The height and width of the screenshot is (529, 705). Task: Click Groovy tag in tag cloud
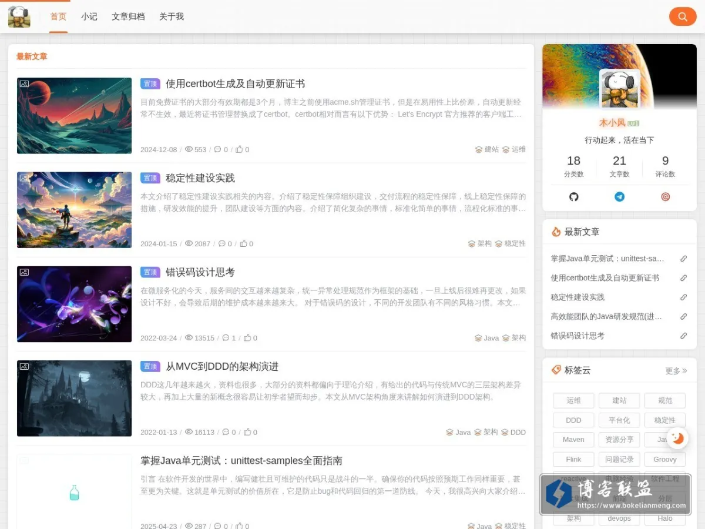[x=665, y=460]
